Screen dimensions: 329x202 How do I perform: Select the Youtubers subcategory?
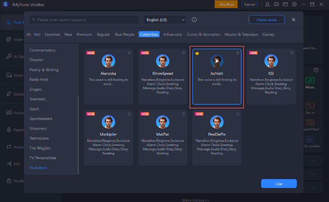[38, 168]
